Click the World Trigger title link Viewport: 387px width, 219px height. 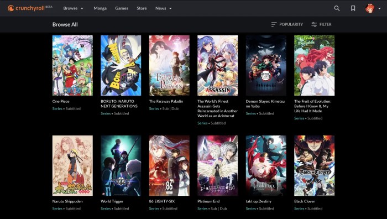tap(112, 201)
